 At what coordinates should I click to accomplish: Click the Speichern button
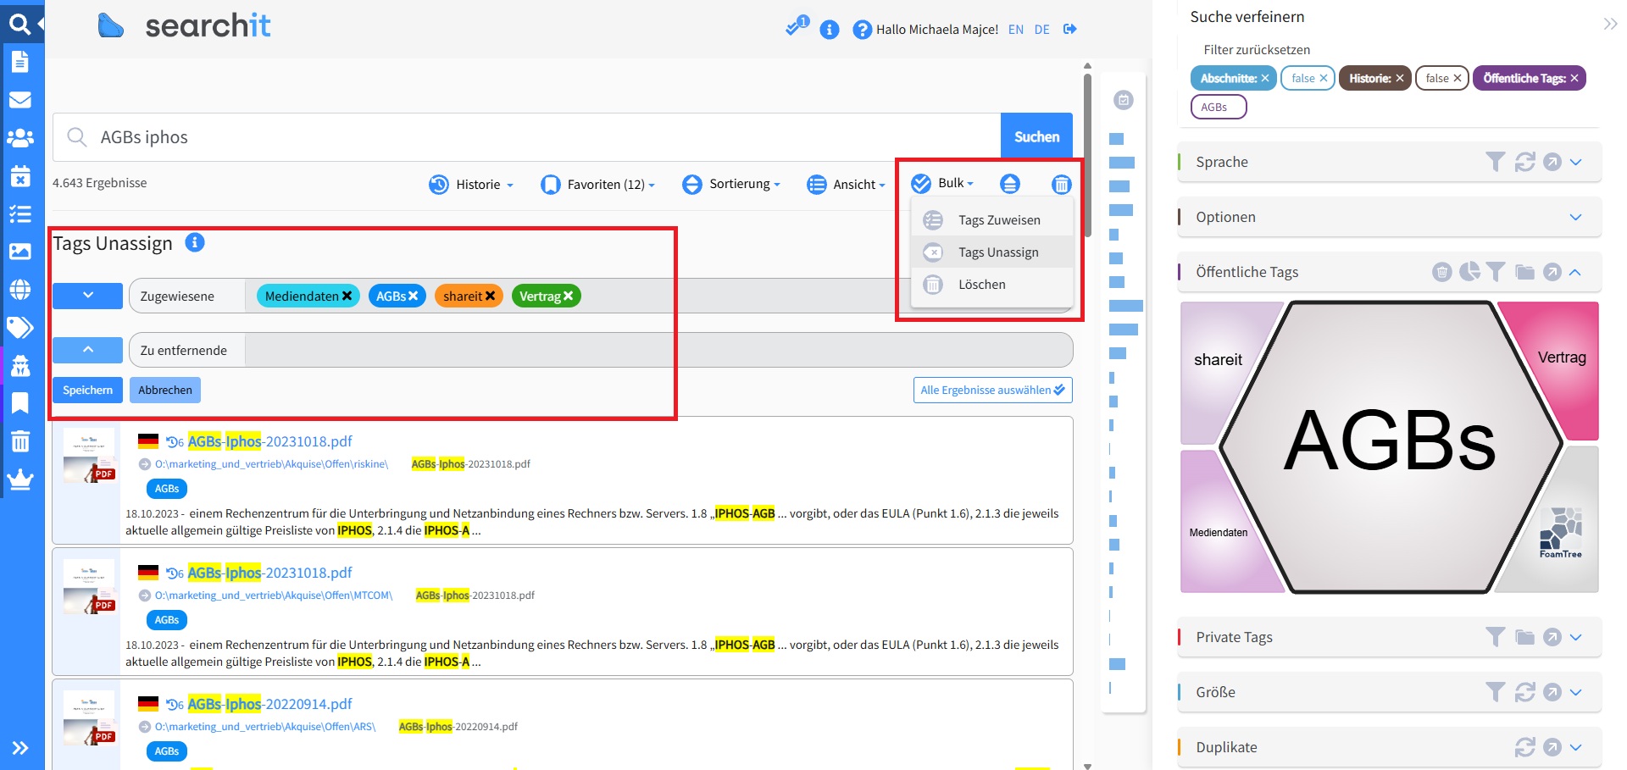tap(87, 391)
